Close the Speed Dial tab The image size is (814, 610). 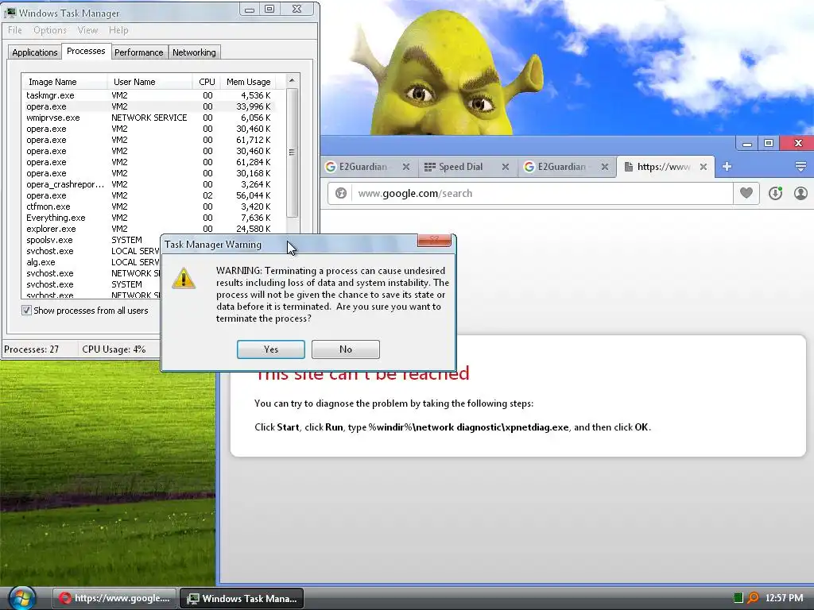[x=505, y=167]
